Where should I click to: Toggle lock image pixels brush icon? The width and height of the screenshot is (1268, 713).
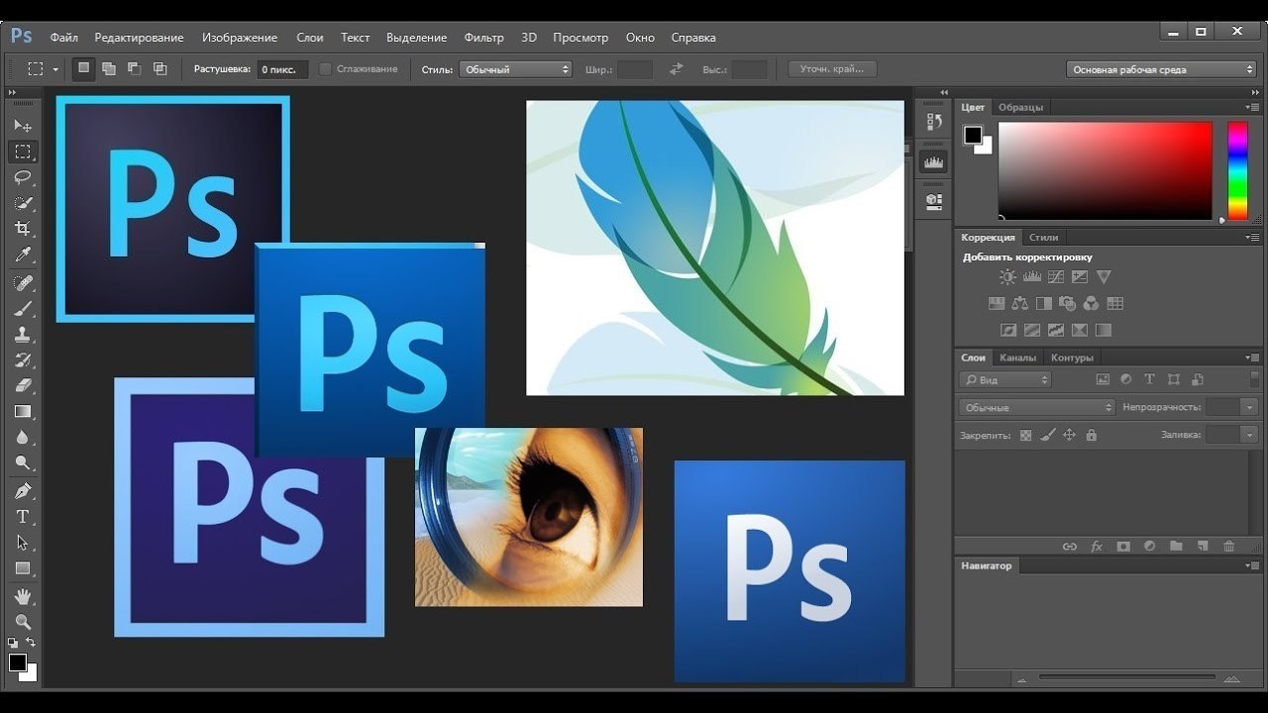[1048, 435]
